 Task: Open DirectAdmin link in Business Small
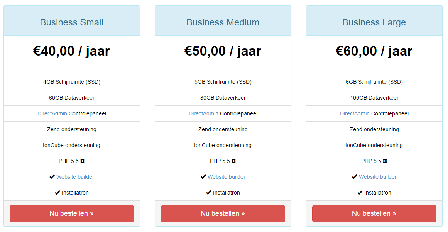point(52,114)
